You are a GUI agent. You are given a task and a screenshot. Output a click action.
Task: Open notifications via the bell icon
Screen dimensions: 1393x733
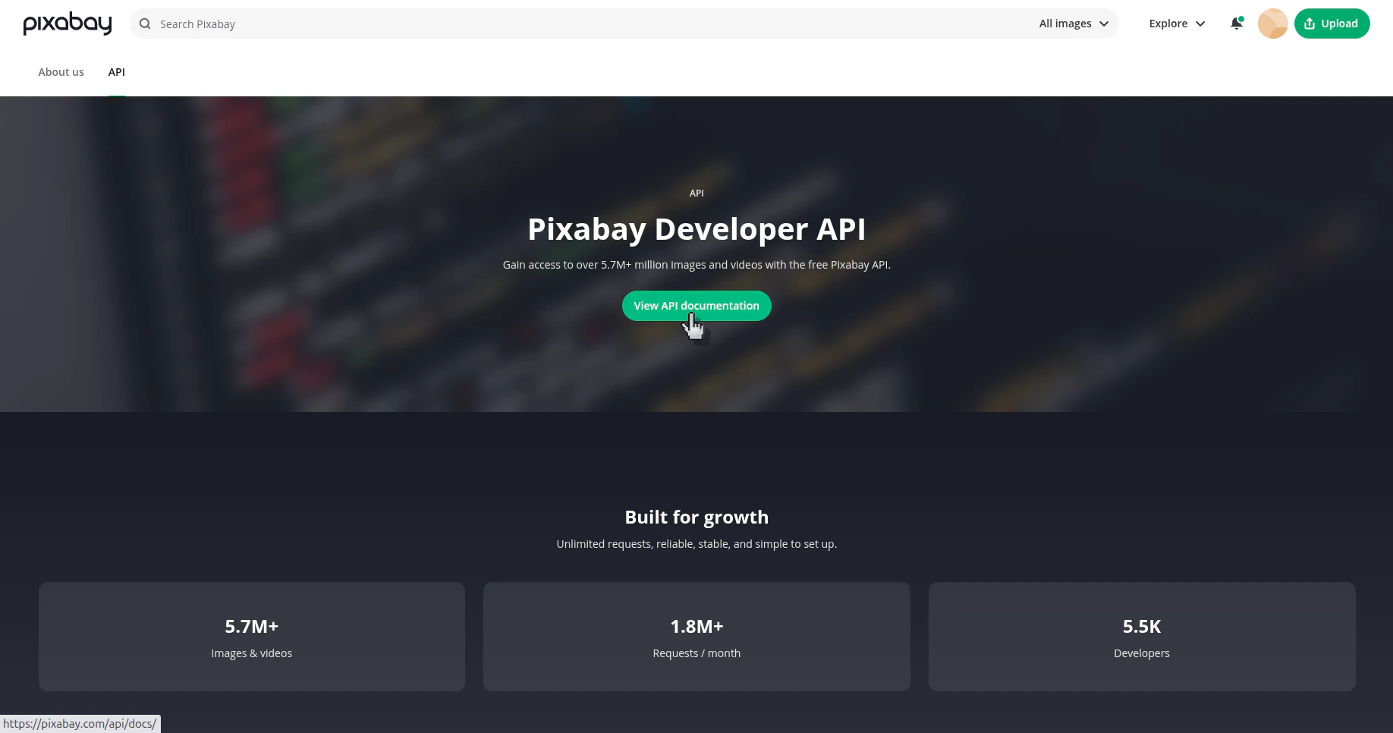[x=1236, y=24]
